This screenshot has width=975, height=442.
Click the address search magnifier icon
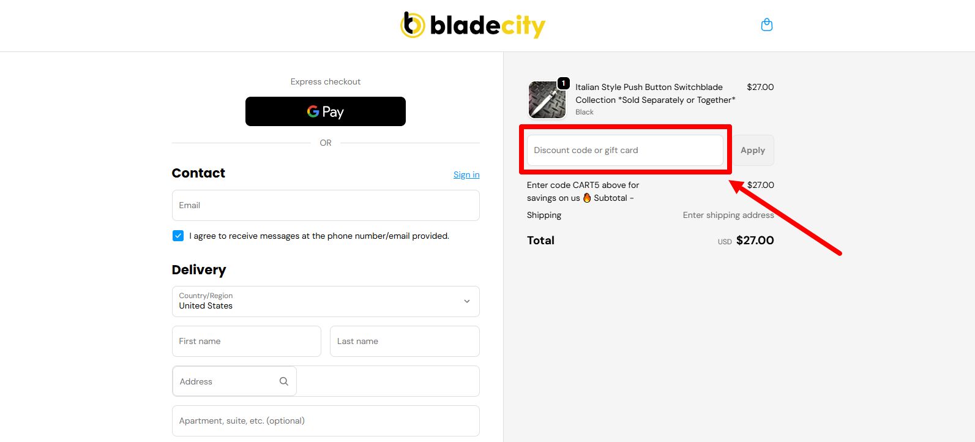pyautogui.click(x=283, y=381)
